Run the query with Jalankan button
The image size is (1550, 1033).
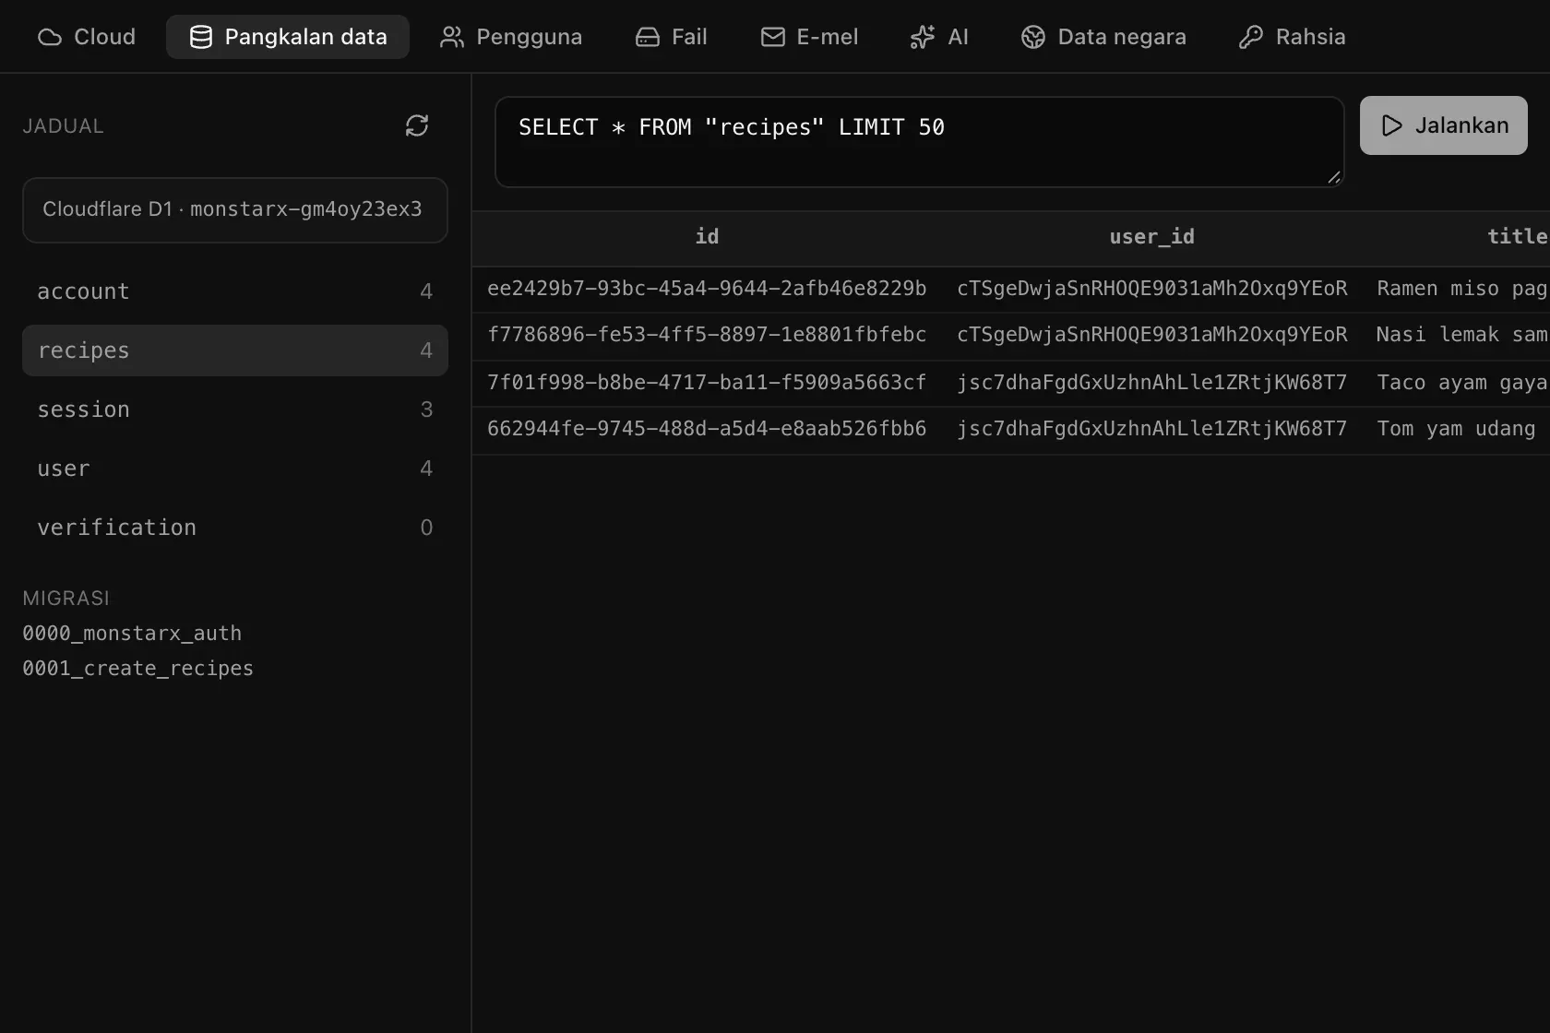point(1444,125)
